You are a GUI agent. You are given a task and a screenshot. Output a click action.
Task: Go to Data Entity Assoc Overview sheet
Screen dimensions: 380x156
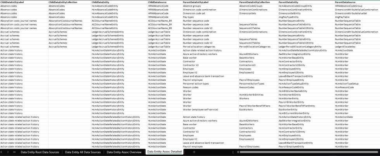[124, 152]
